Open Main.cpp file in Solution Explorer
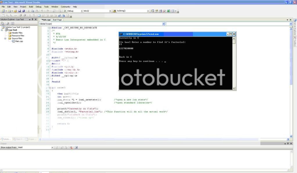Screen dimensions: 297x173 [19, 41]
